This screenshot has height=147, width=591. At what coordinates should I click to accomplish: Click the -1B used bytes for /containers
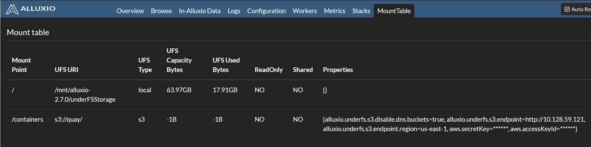point(218,119)
